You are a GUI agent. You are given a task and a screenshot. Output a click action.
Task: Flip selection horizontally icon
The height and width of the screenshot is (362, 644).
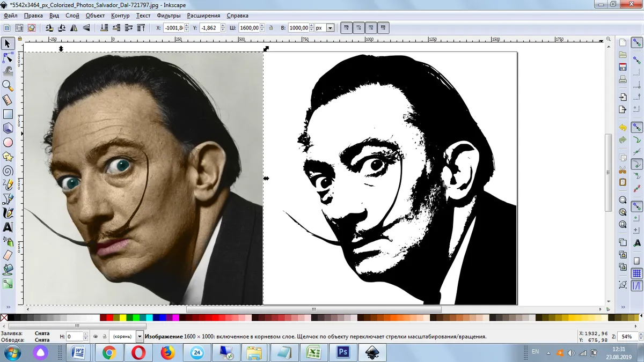coord(74,27)
